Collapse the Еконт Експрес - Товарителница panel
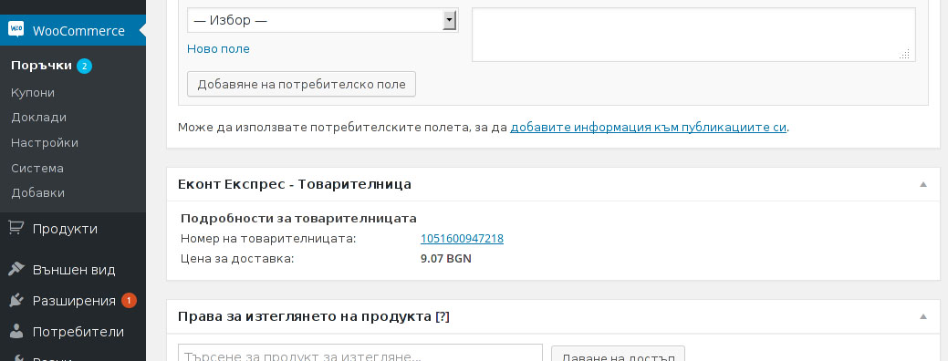Screen dimensions: 948x361 coord(923,184)
